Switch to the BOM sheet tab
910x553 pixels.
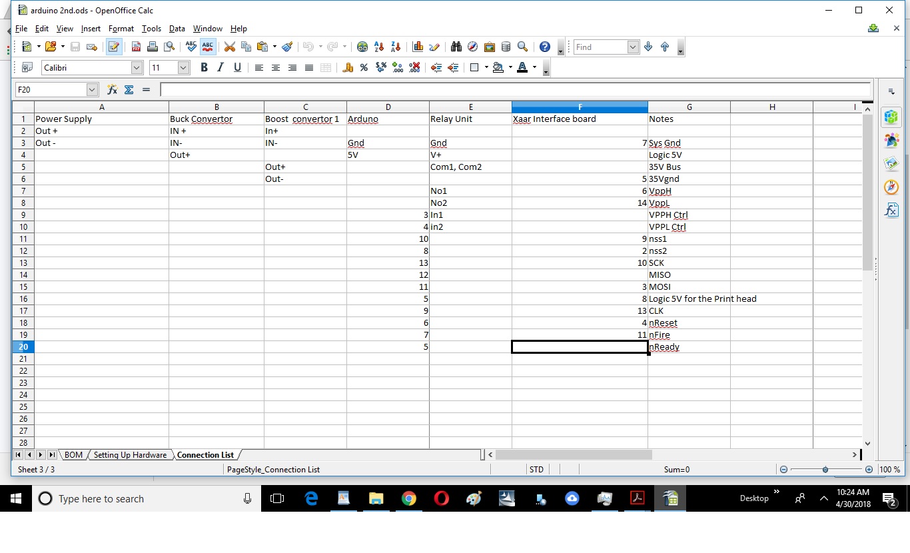tap(73, 455)
